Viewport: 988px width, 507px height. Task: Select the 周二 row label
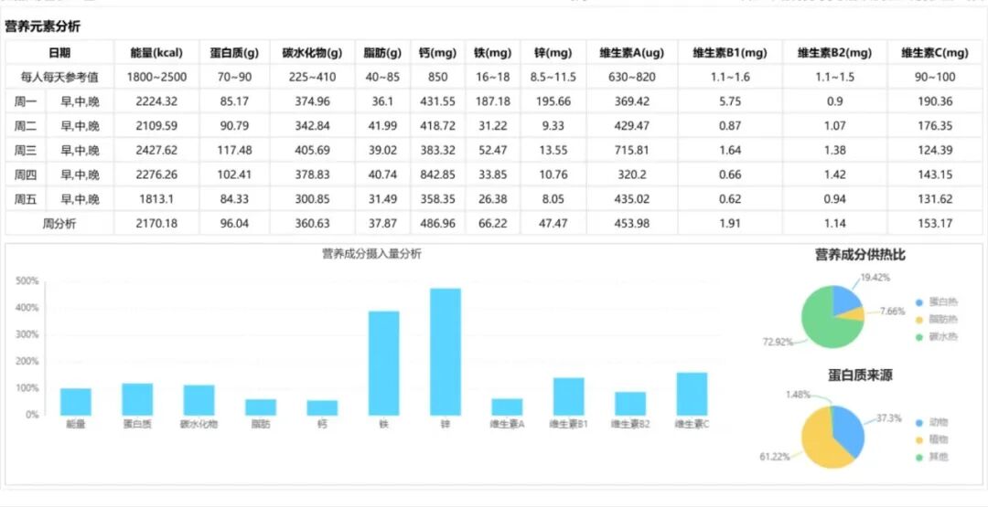pos(26,126)
